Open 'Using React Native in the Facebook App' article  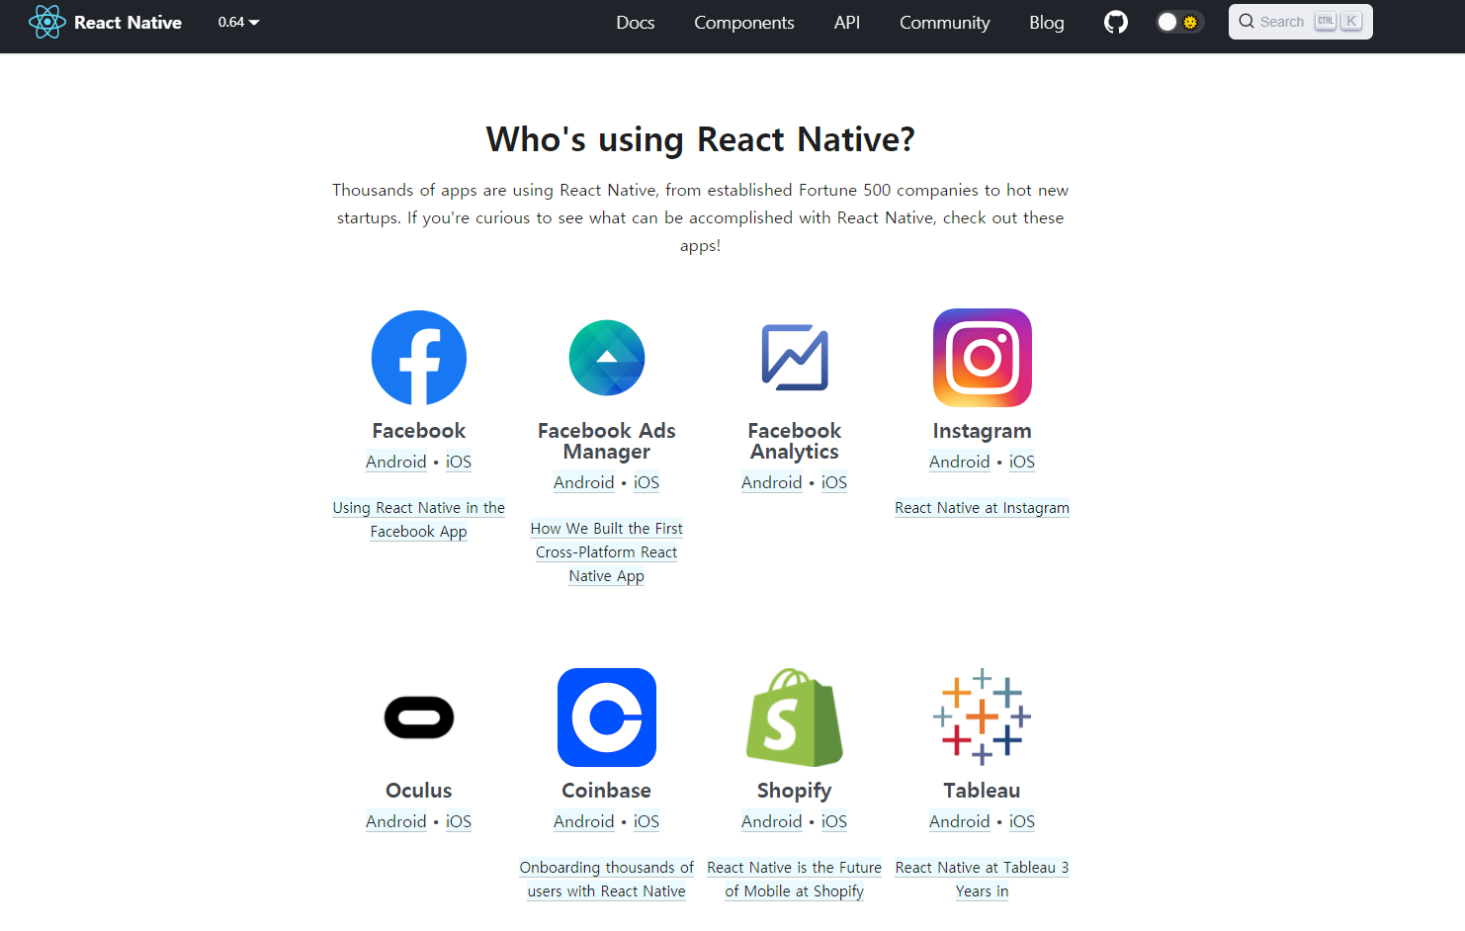[x=419, y=520]
